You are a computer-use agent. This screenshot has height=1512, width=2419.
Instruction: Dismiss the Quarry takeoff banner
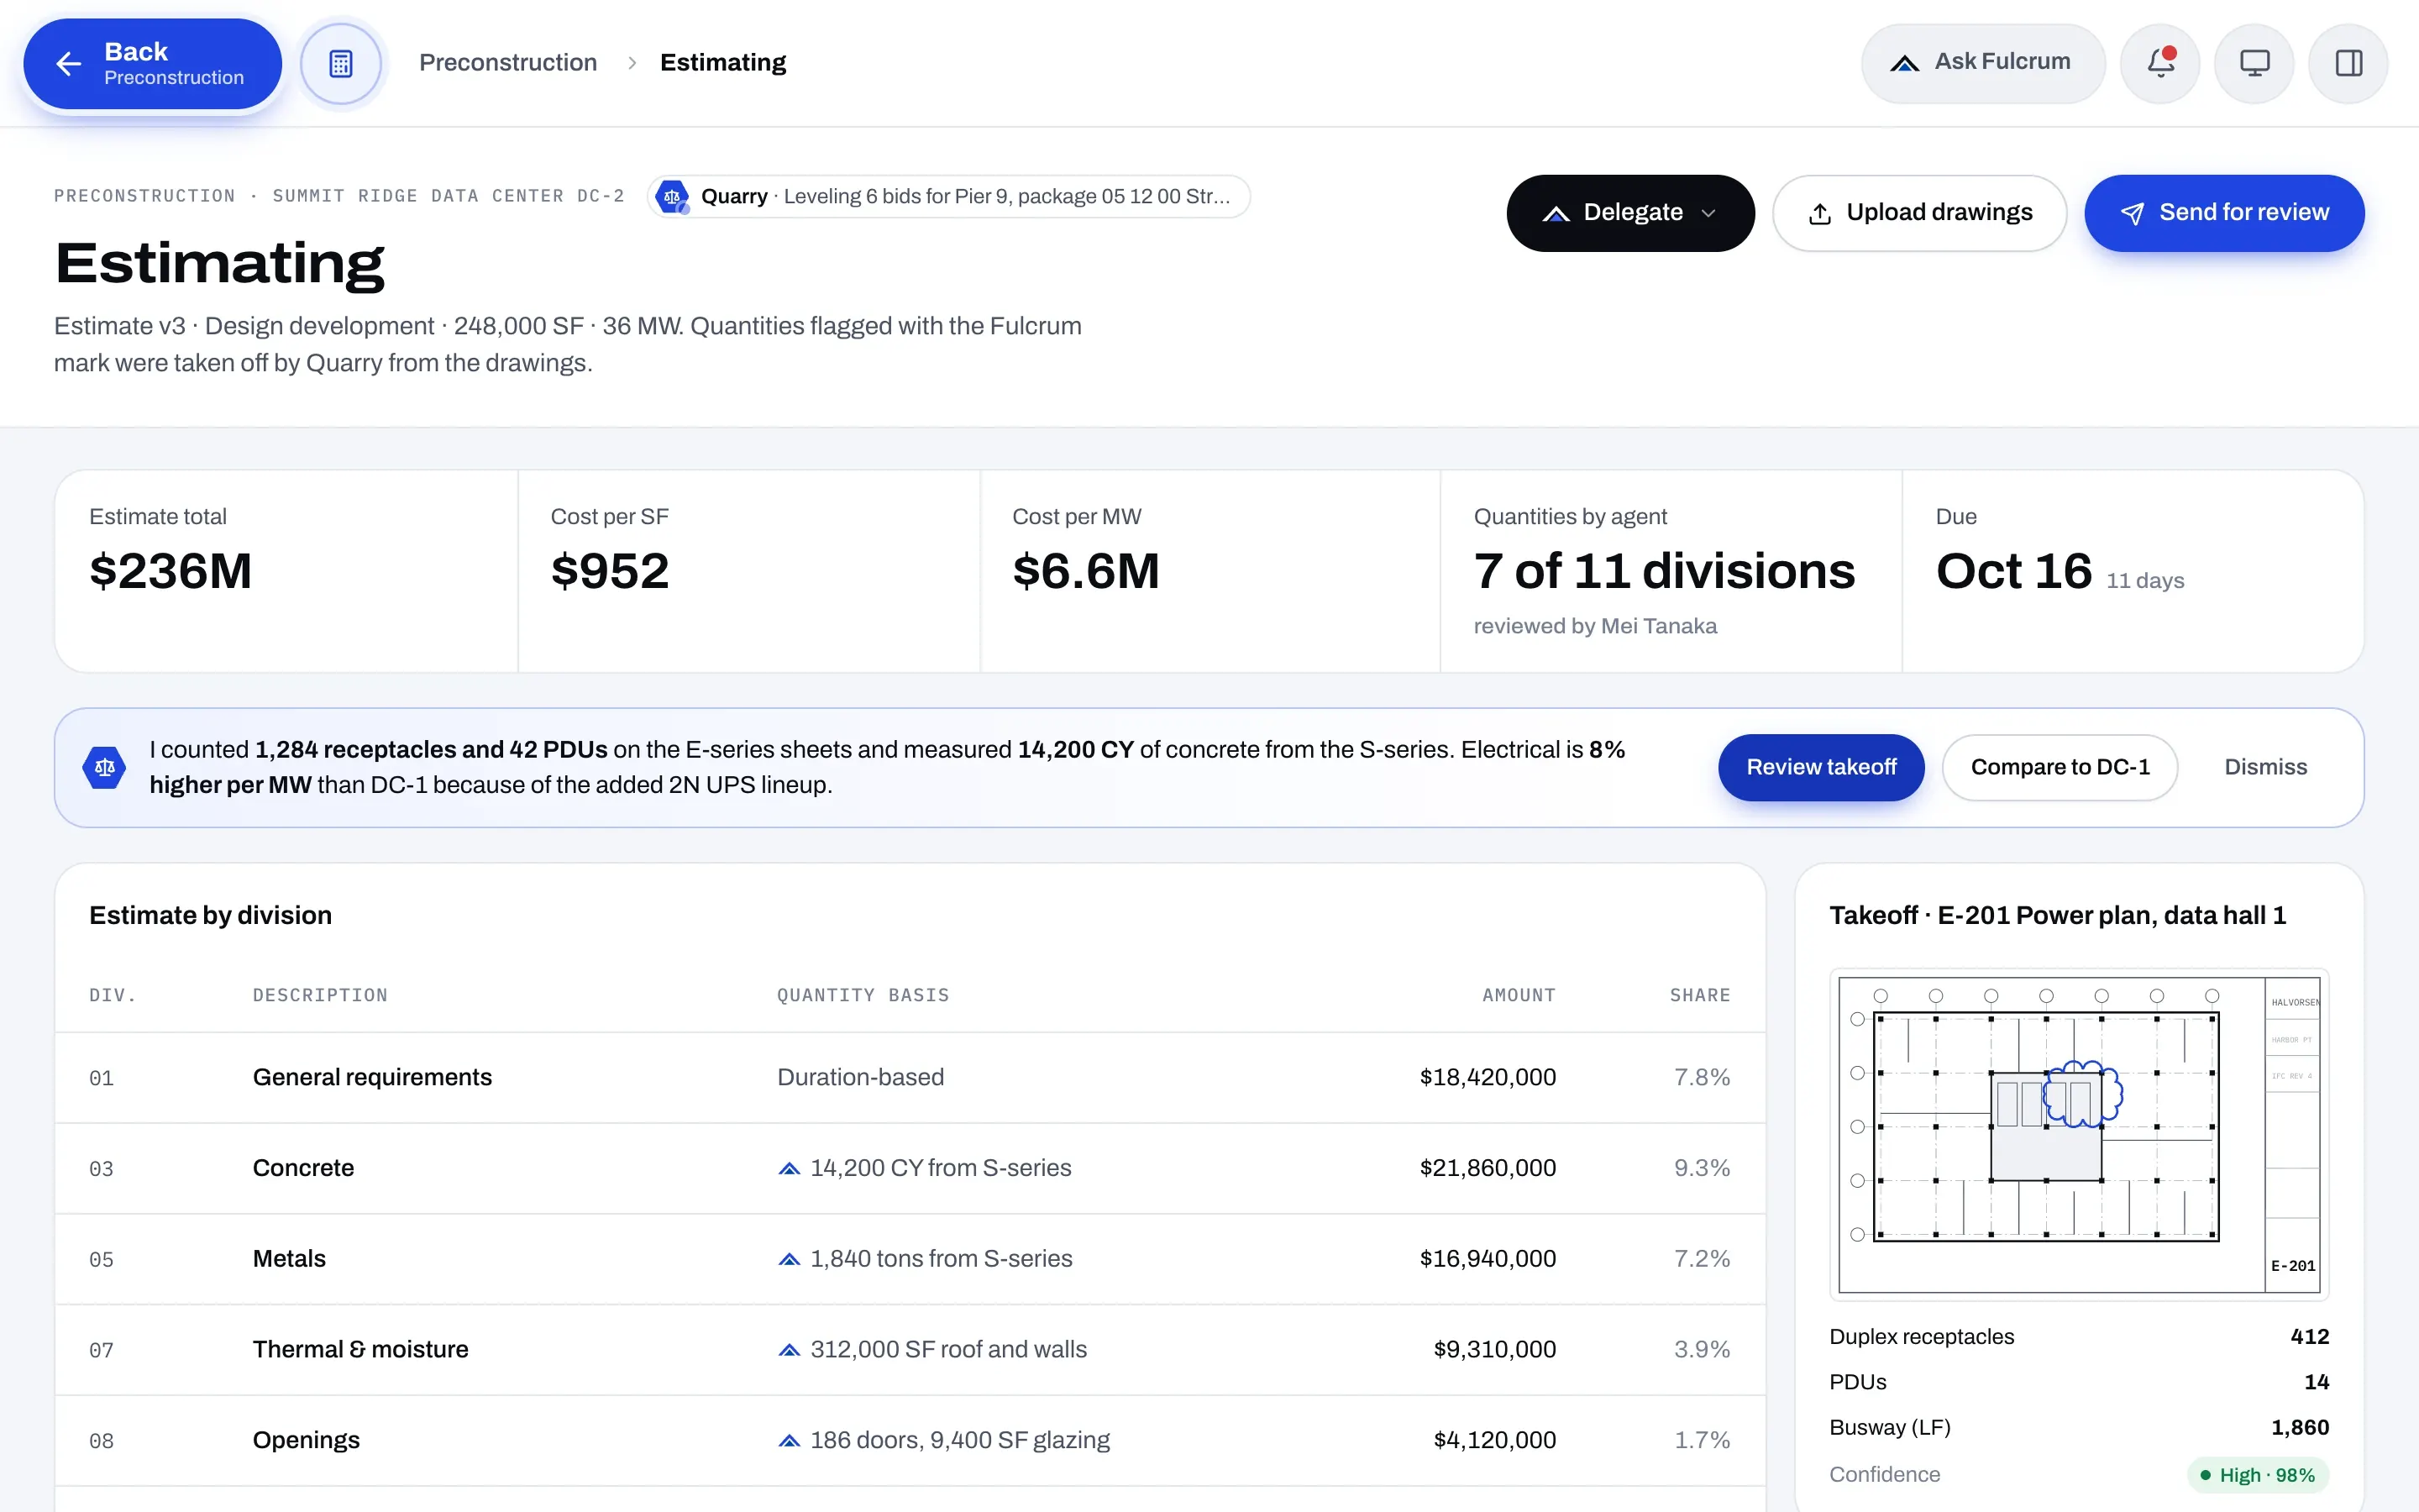2265,767
